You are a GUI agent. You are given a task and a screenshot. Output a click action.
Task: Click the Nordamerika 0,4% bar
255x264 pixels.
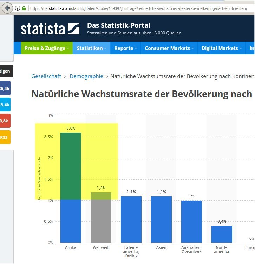point(222,234)
